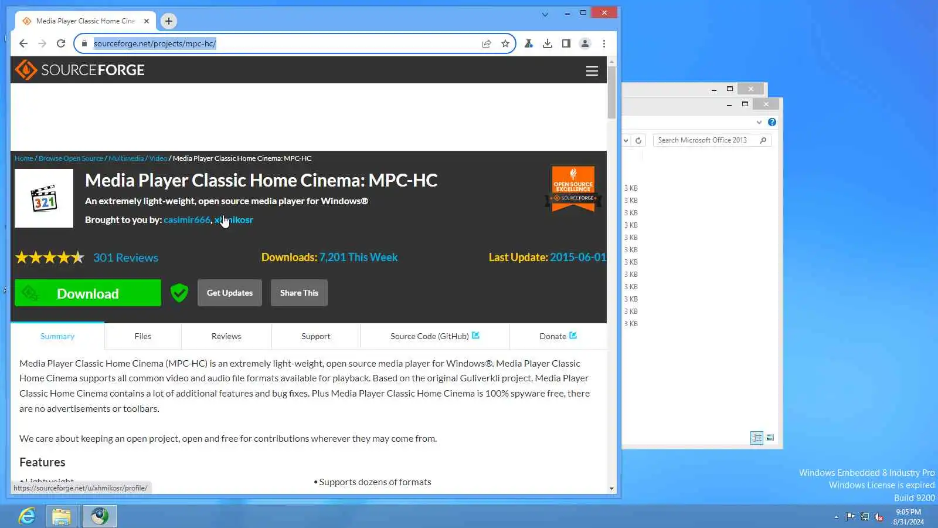
Task: Open Browse Open Source breadcrumb
Action: point(71,158)
